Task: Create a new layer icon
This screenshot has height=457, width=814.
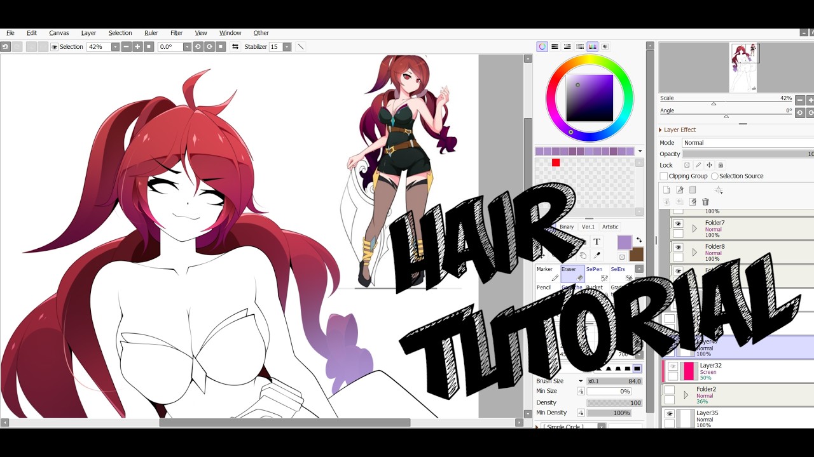Action: (666, 190)
